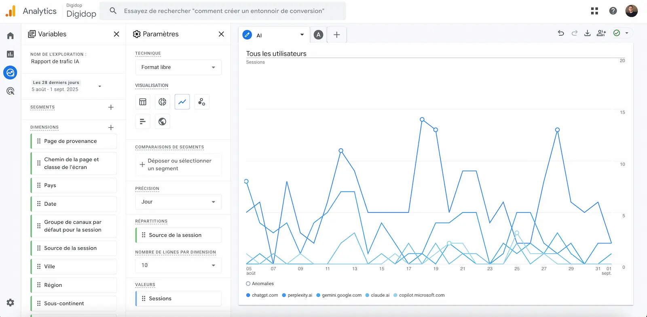Open the Advertising cursor icon
The image size is (647, 317).
point(11,91)
